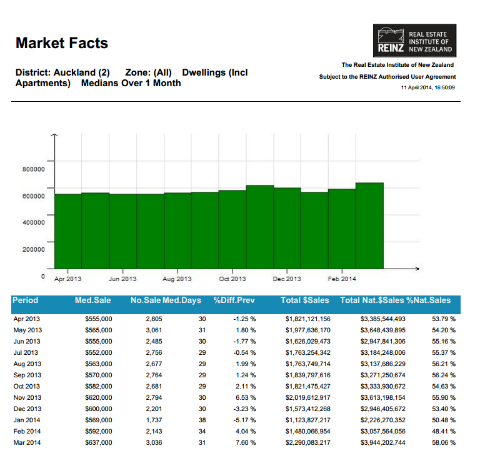Click the 6.53 % difference value
The width and height of the screenshot is (485, 456).
(244, 397)
